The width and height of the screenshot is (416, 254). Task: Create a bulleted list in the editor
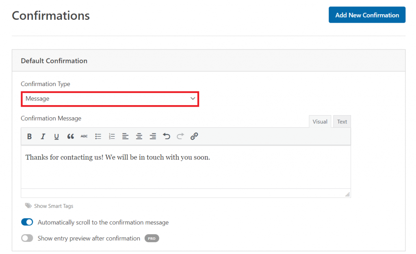coord(98,136)
